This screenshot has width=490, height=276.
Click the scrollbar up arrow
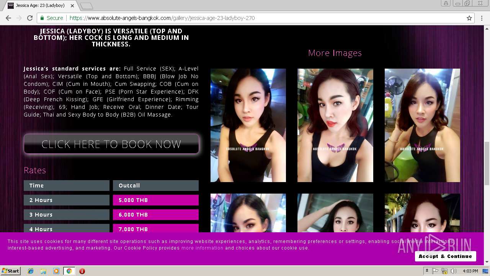coord(487,28)
